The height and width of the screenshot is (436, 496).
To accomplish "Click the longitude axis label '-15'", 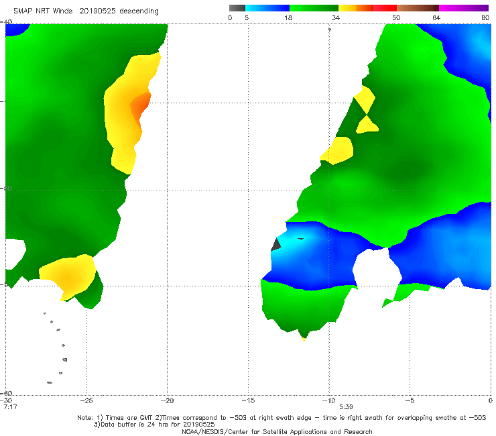I will [x=248, y=400].
